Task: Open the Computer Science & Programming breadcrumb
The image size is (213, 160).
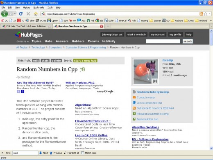Action: (86, 48)
